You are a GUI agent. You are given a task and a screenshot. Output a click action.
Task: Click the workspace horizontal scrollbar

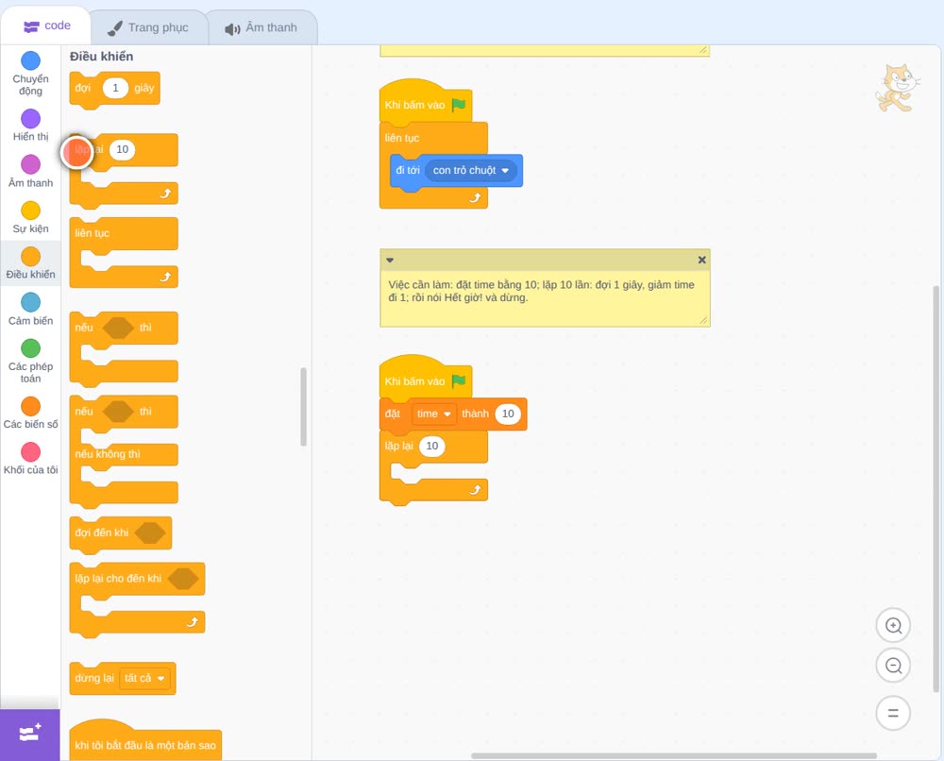[x=674, y=755]
